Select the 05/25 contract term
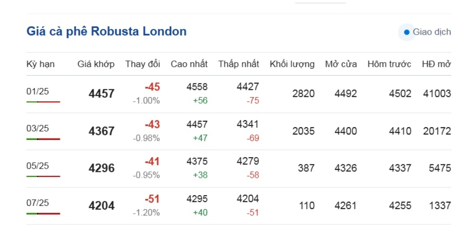Screen dimensions: 466x234 click(x=37, y=166)
